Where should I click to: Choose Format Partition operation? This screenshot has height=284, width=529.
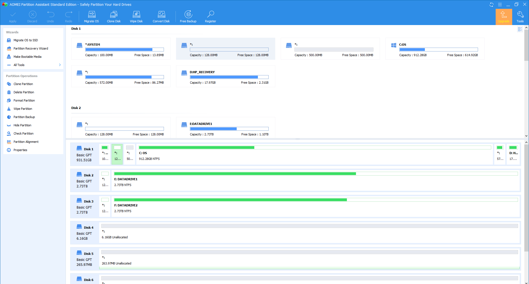[x=33, y=100]
